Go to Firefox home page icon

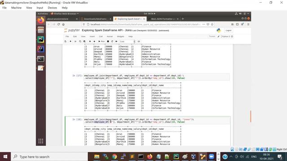coord(63,24)
